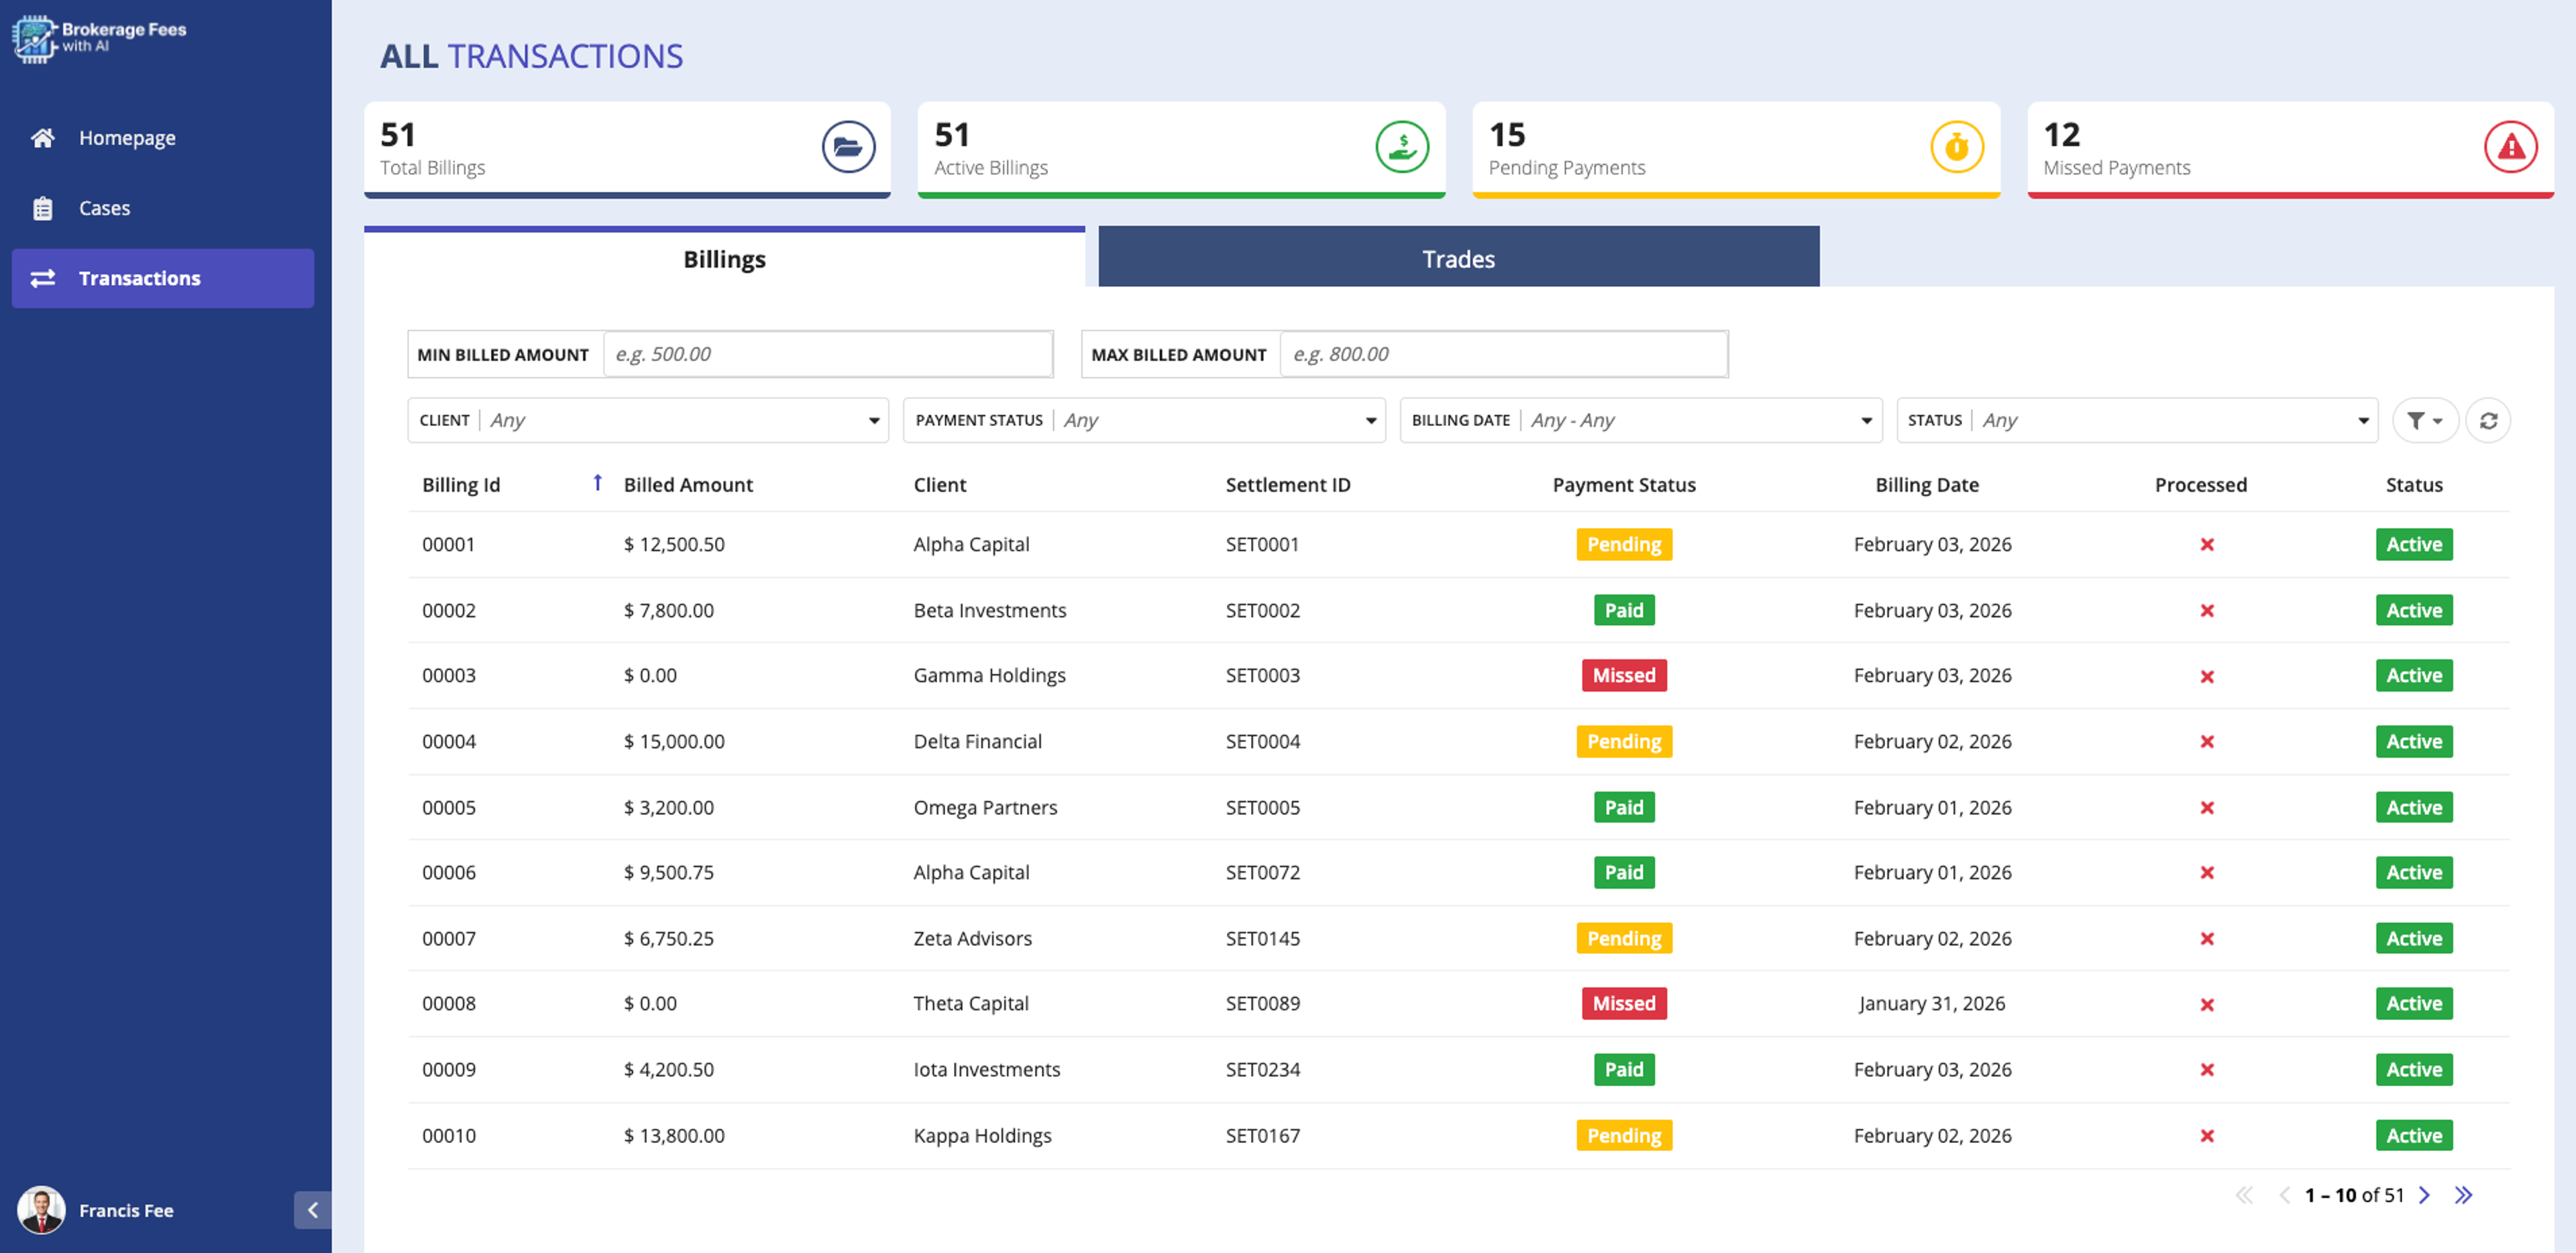Click the Processed X for billing 00001
Viewport: 2576px width, 1253px height.
point(2207,545)
